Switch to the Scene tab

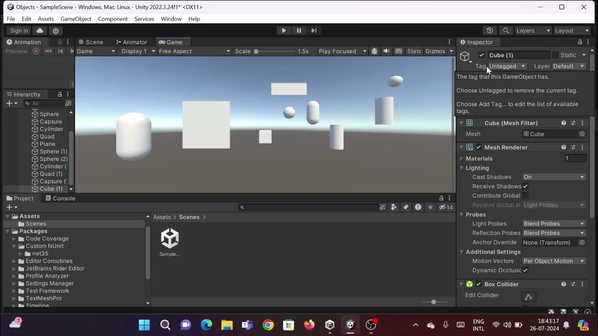[x=90, y=42]
